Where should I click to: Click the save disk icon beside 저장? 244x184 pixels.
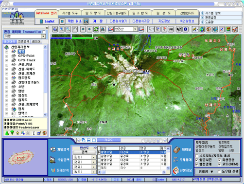pos(86,21)
